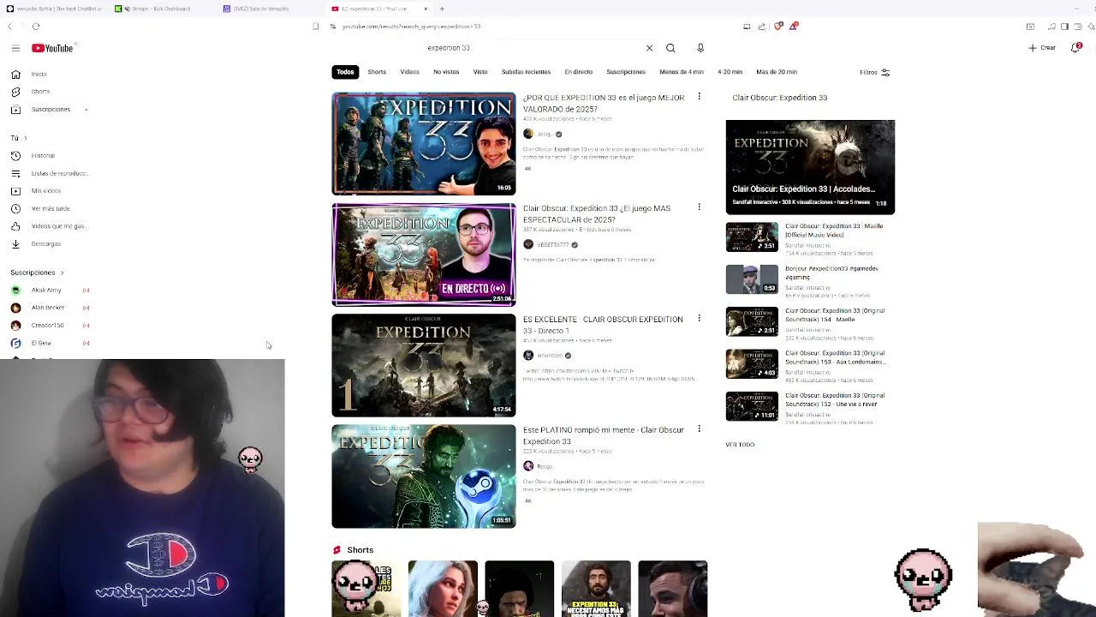
Task: Select the Shorts filter chip
Action: pyautogui.click(x=377, y=72)
